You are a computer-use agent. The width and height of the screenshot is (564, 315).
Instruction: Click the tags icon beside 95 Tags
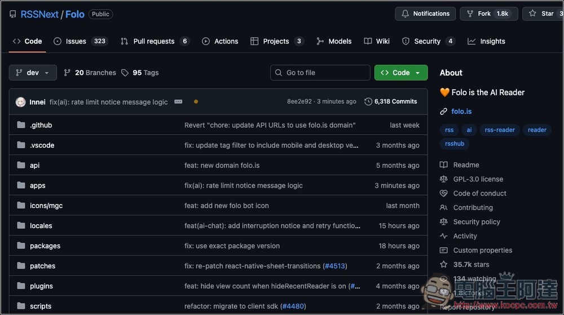point(126,73)
